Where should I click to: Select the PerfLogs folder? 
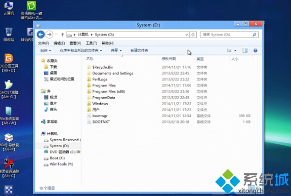click(x=100, y=79)
